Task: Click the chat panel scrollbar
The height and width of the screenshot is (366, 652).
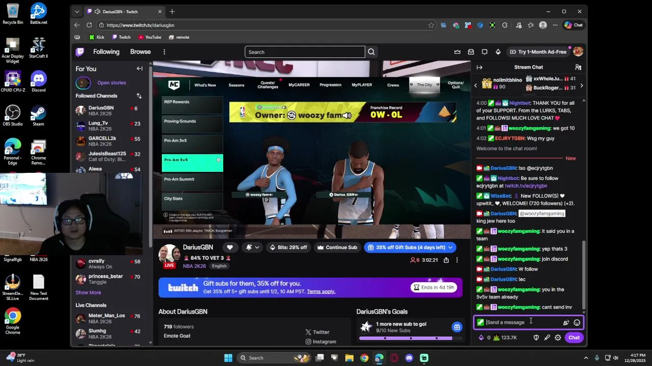Action: point(584,274)
